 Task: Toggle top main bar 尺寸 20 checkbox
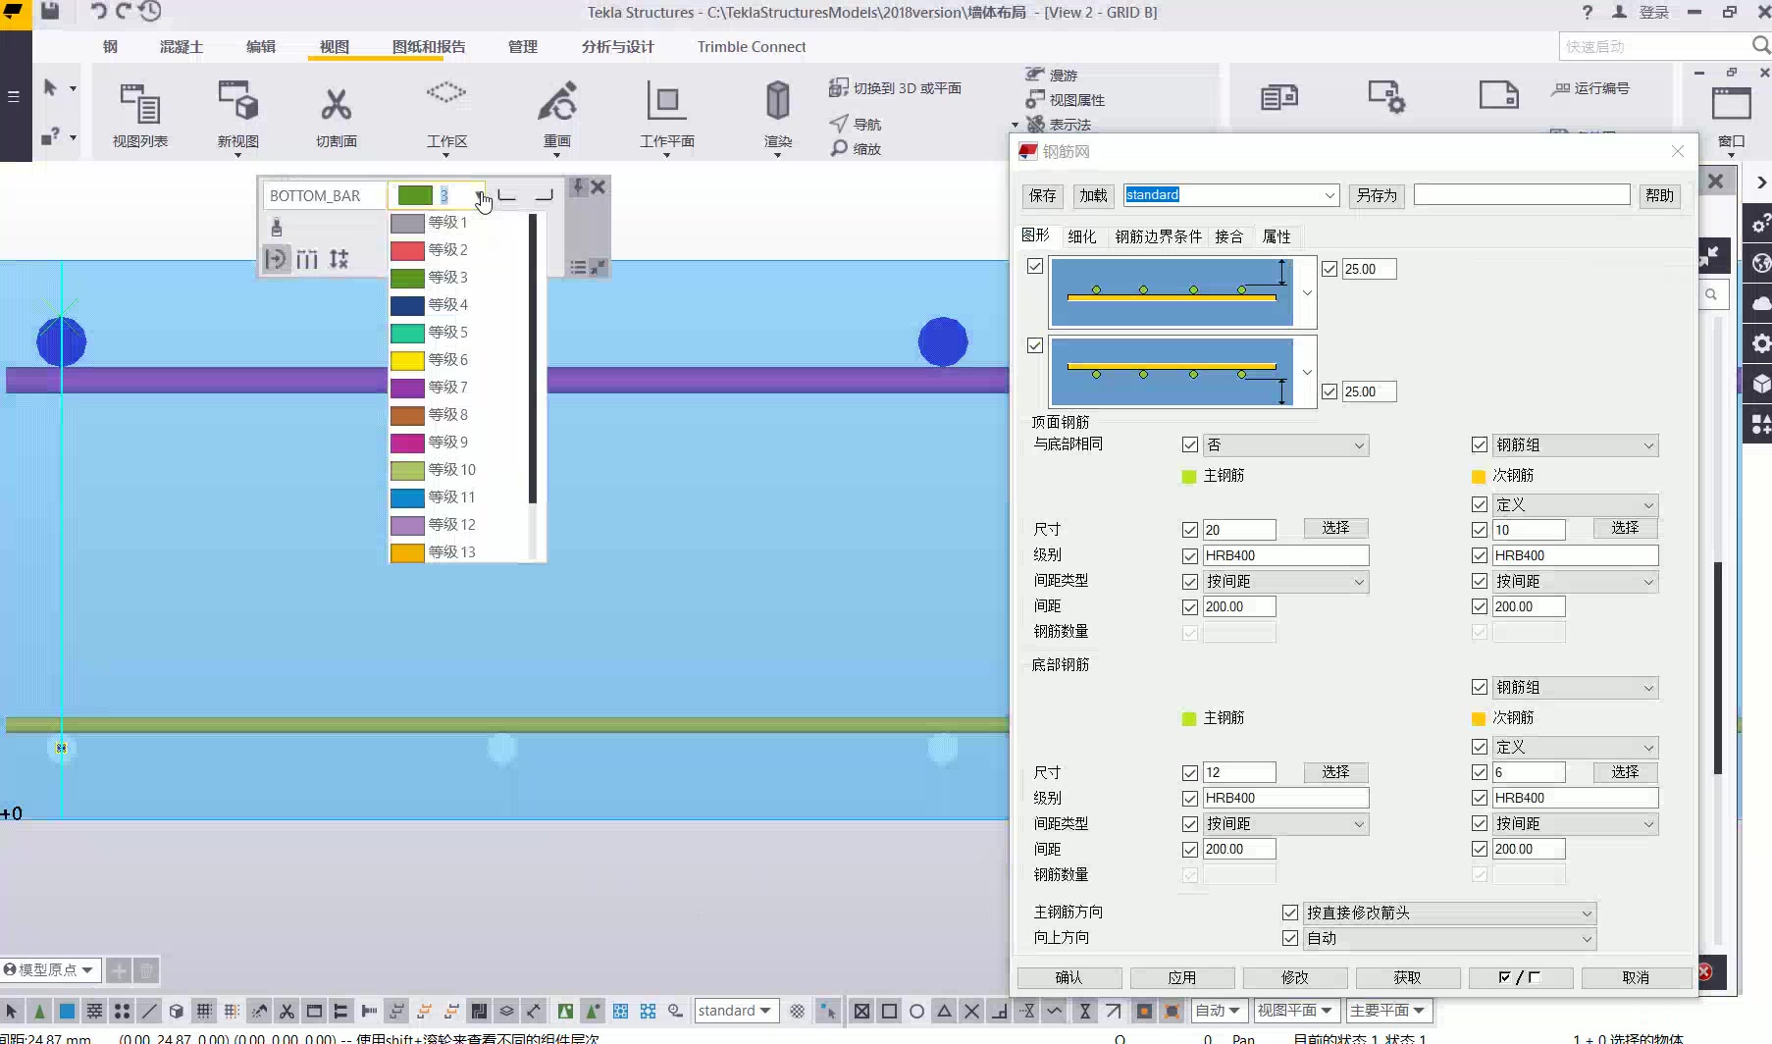1190,530
